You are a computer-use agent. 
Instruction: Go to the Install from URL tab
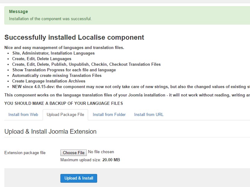pos(149,114)
